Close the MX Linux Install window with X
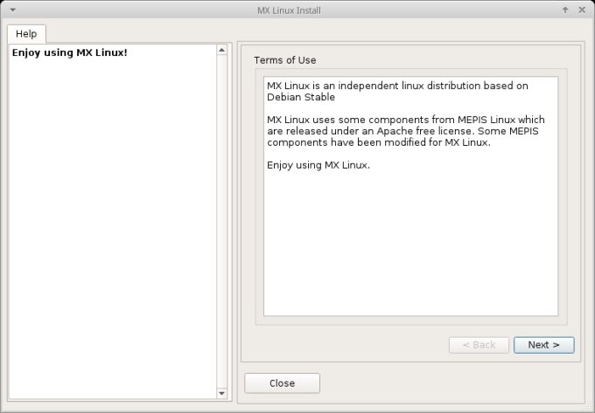The height and width of the screenshot is (413, 595). 582,10
